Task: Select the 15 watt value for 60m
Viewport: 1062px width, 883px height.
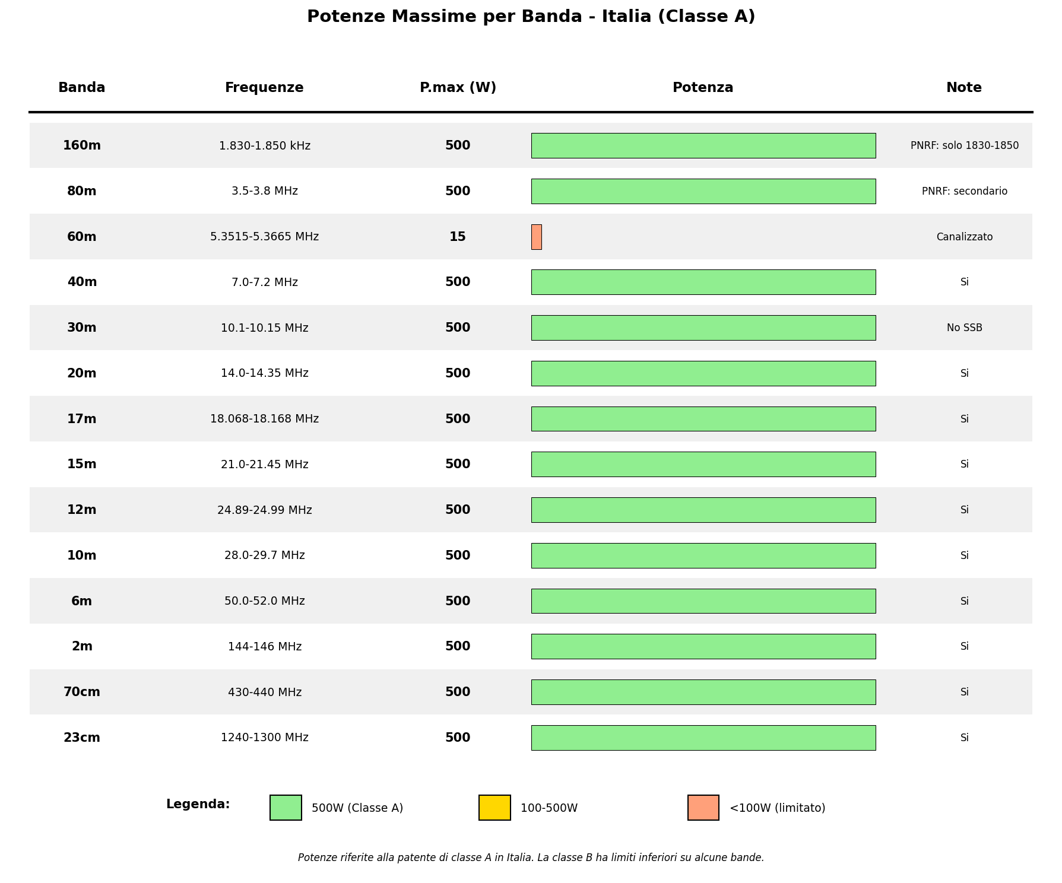Action: coord(458,237)
